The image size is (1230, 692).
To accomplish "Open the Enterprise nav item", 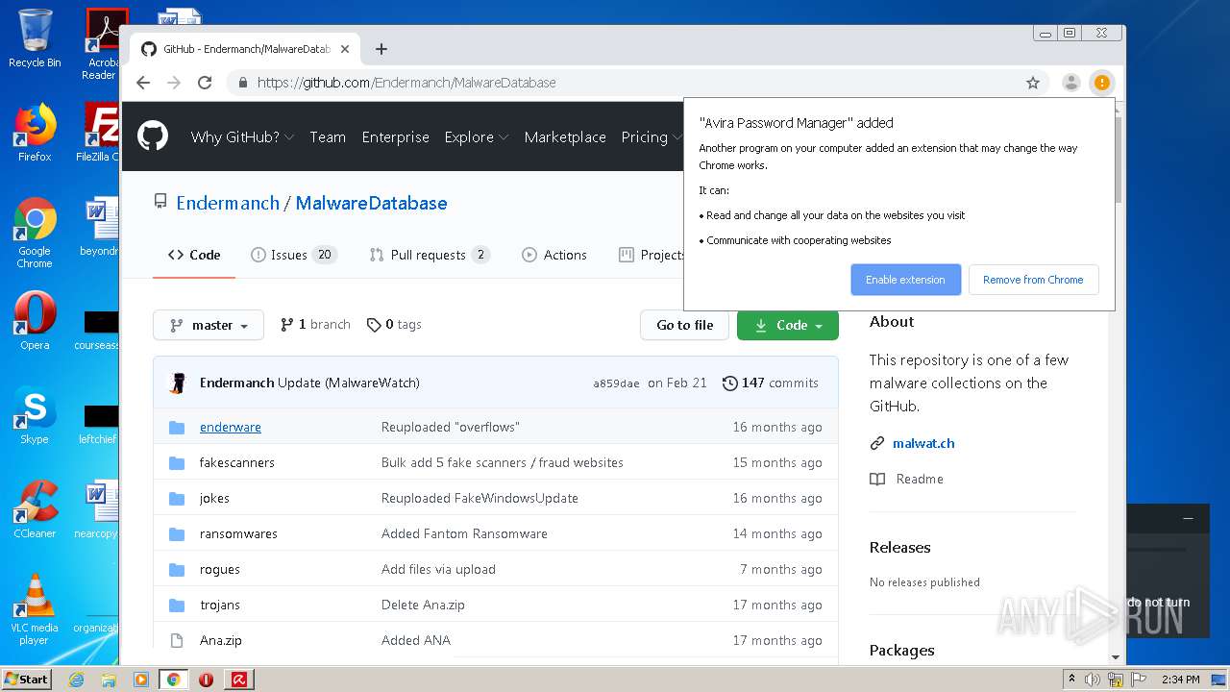I will [395, 136].
